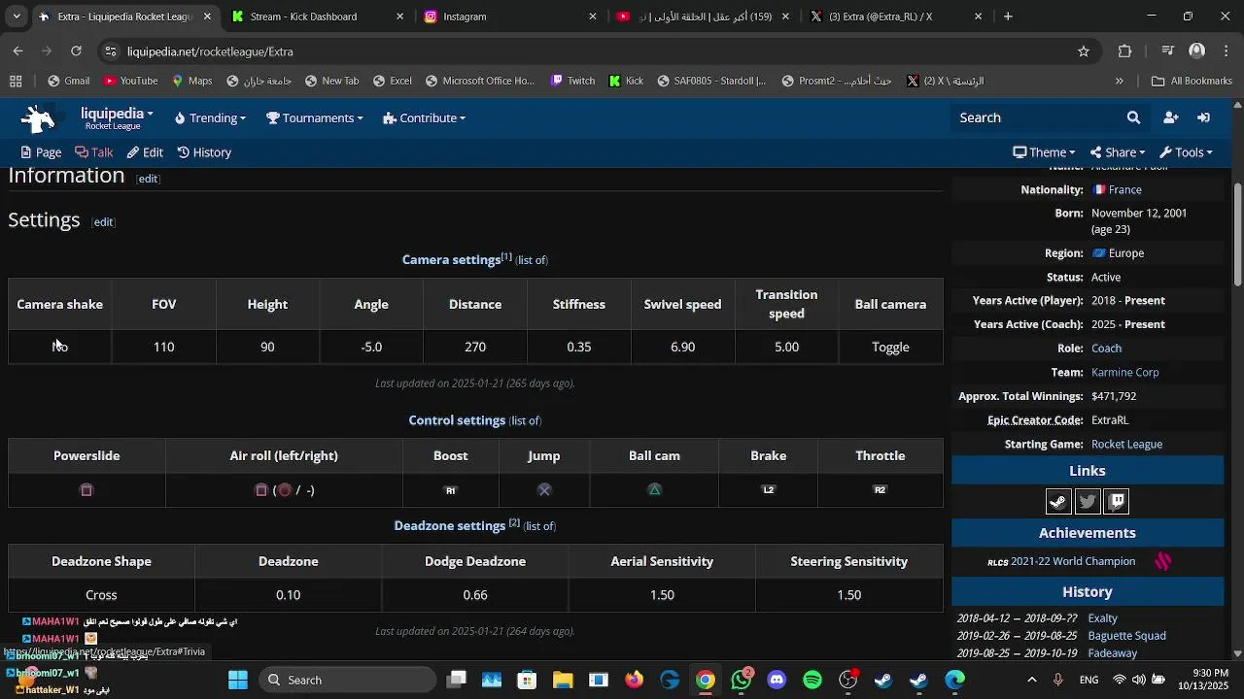Click the log in icon in header
The height and width of the screenshot is (699, 1244).
1203,117
